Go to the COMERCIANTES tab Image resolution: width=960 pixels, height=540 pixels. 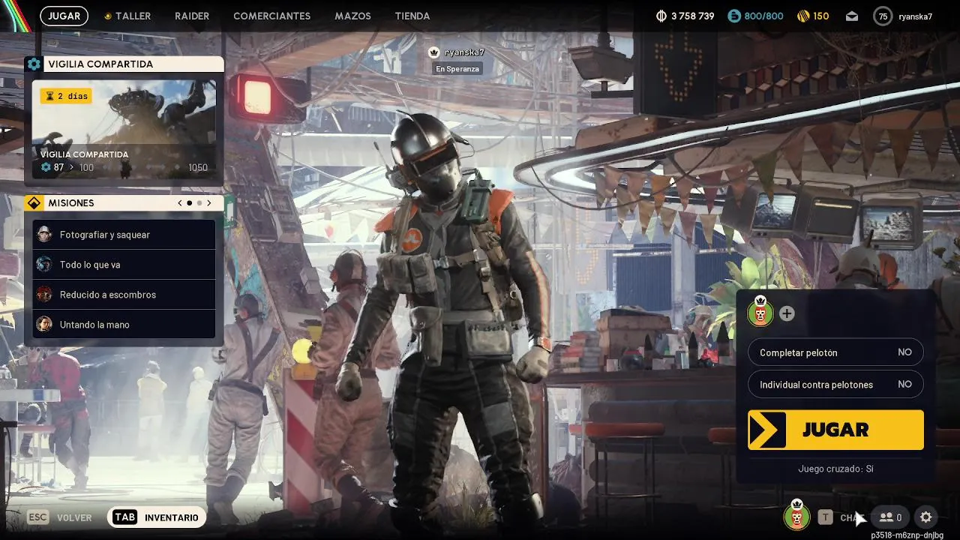point(271,16)
